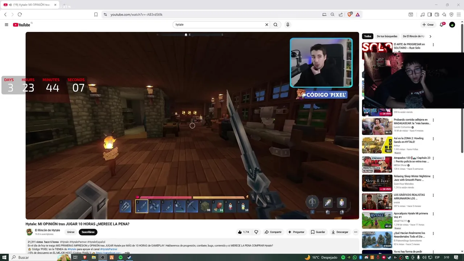464x261 pixels.
Task: Like the video with thumbs up
Action: (244, 232)
